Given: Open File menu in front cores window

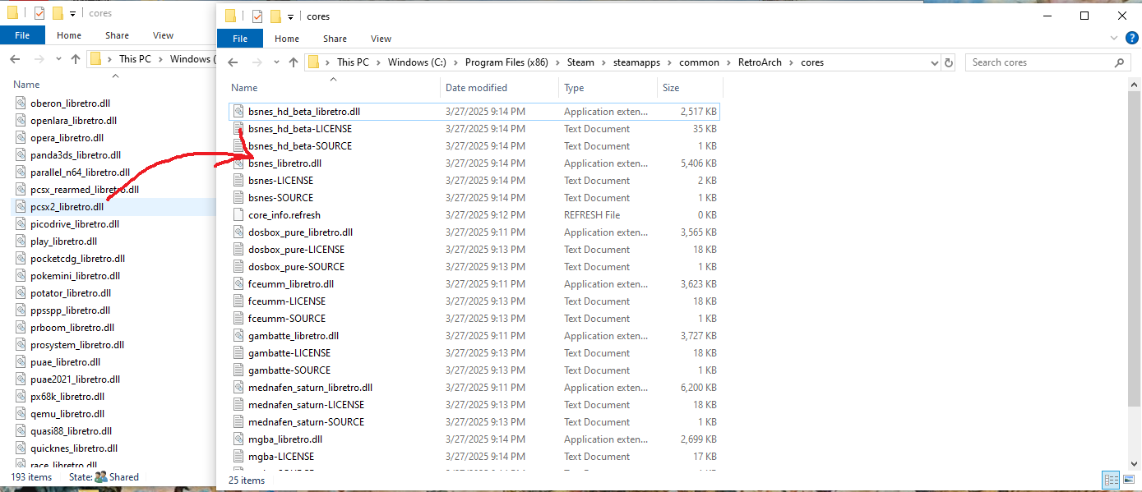Looking at the screenshot, I should [x=240, y=39].
